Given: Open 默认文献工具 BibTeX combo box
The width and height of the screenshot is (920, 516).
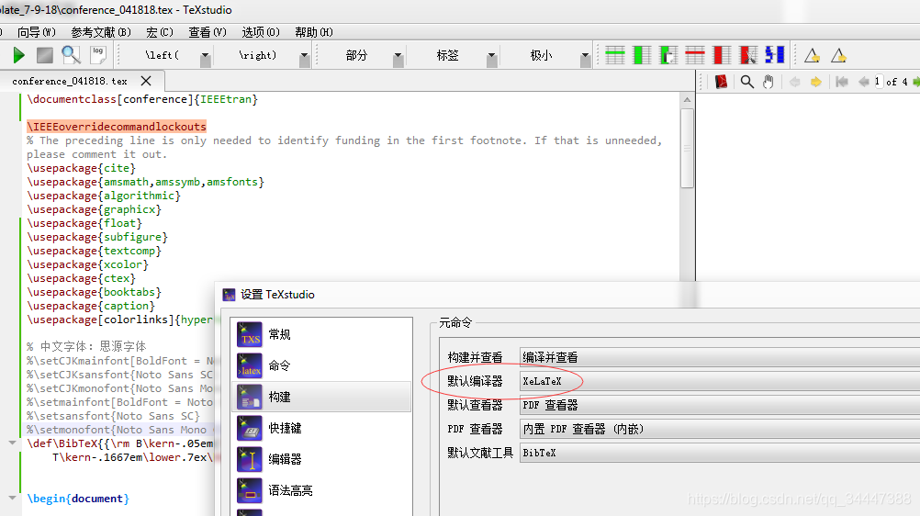Looking at the screenshot, I should (x=719, y=453).
